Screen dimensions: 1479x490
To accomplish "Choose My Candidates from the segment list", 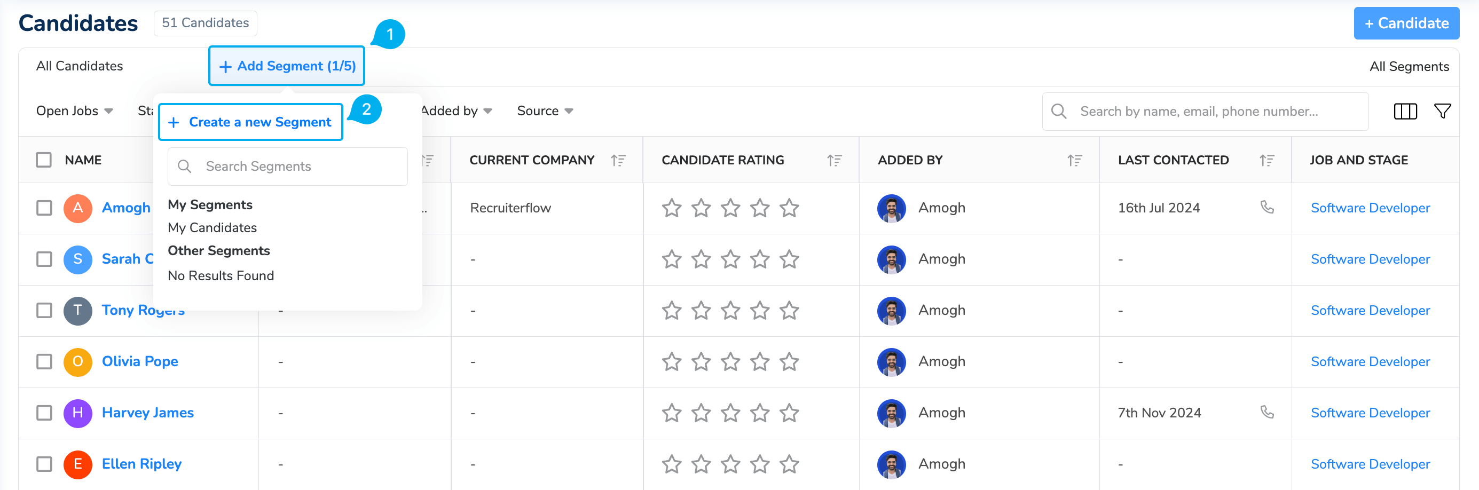I will [x=212, y=228].
